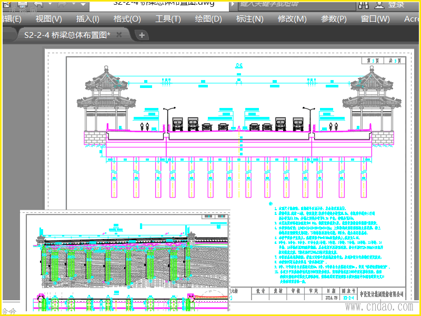Screen dimensions: 421x316
Task: Open the 工具(T) menu
Action: click(168, 19)
